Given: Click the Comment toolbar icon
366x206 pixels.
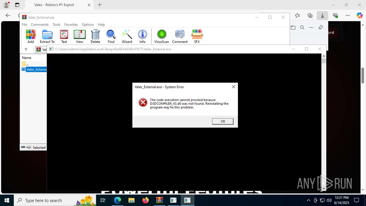Looking at the screenshot, I should click(x=180, y=36).
